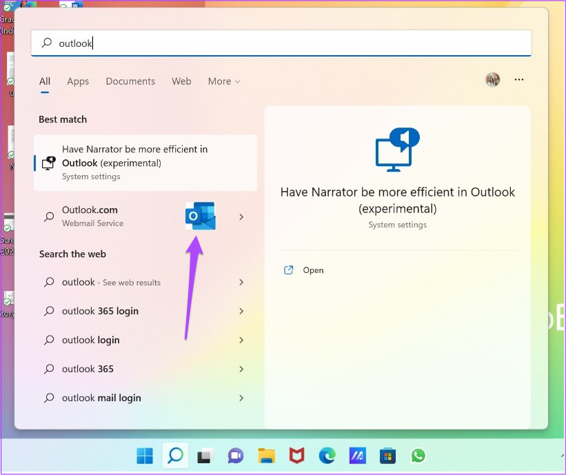The width and height of the screenshot is (566, 475).
Task: Launch McAfee from the taskbar
Action: (x=296, y=456)
